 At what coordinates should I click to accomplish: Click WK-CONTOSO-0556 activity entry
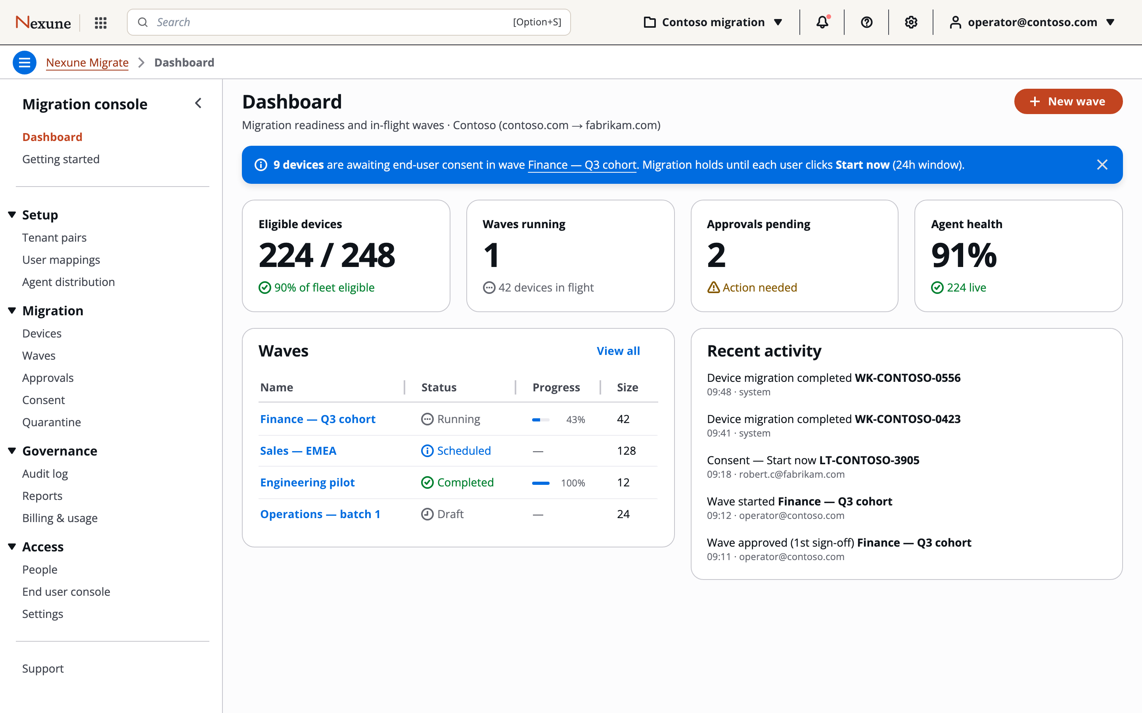[834, 384]
